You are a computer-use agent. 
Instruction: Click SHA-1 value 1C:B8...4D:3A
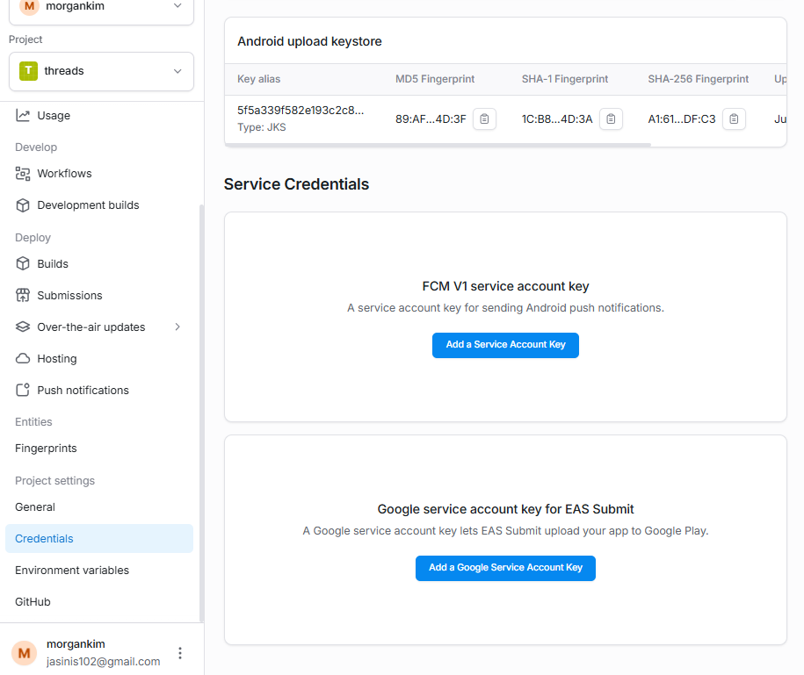(557, 119)
